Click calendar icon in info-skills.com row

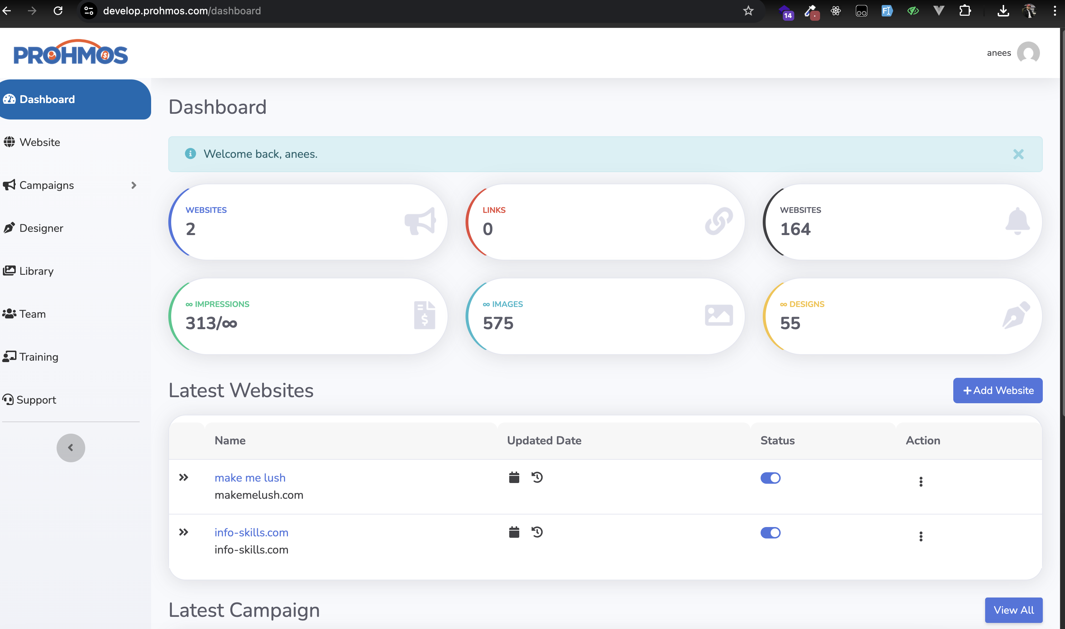tap(514, 532)
